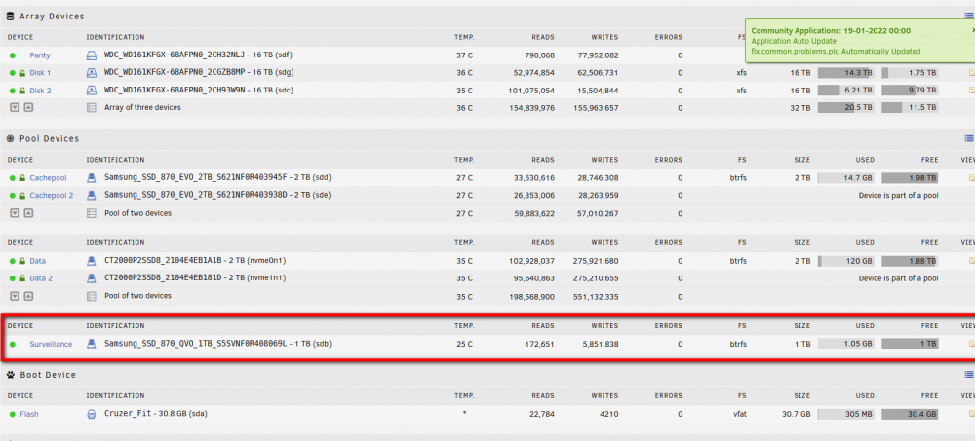The height and width of the screenshot is (441, 975).
Task: Click the Array Devices section header icon
Action: pyautogui.click(x=10, y=17)
